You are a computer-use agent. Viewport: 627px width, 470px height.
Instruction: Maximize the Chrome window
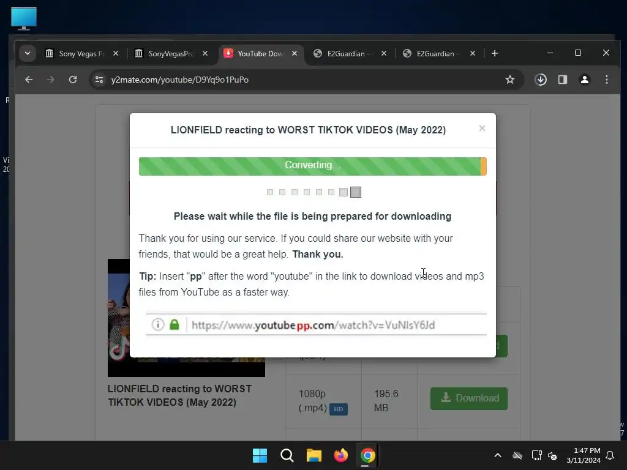click(x=578, y=53)
